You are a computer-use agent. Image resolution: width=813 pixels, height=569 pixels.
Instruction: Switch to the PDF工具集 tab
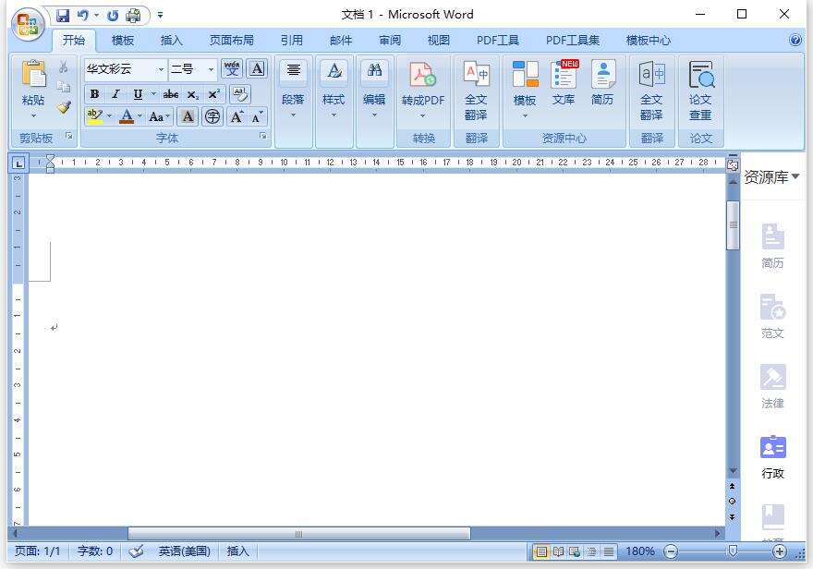click(x=573, y=41)
